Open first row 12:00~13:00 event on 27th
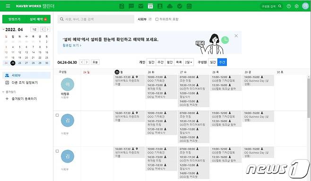 click(x=193, y=95)
